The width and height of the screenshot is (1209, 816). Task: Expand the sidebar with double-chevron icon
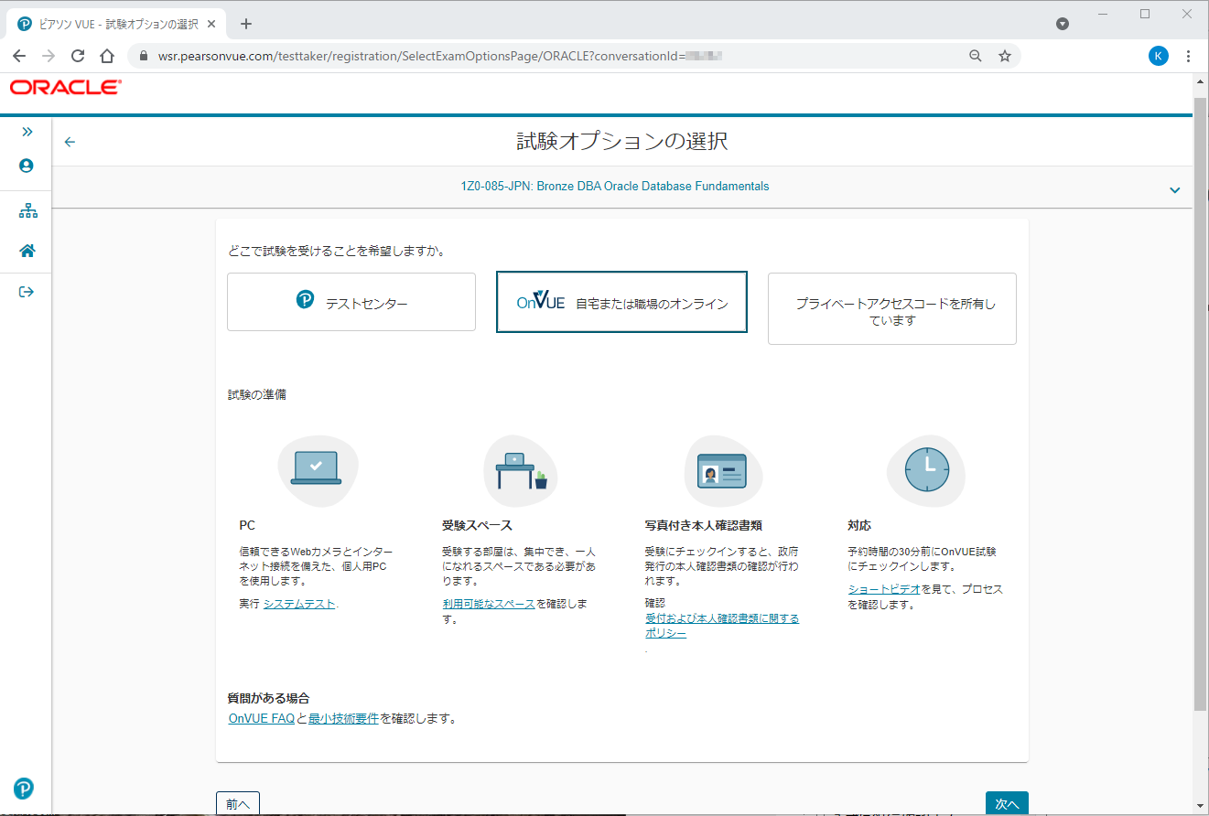[27, 132]
